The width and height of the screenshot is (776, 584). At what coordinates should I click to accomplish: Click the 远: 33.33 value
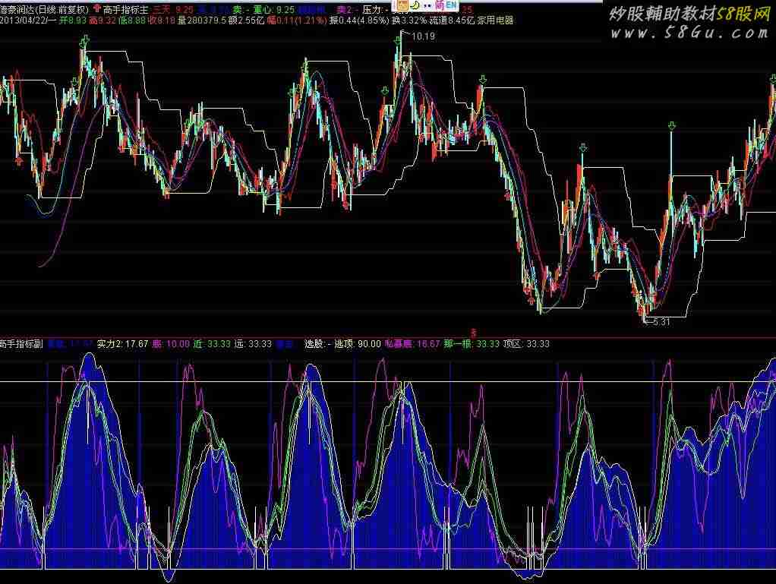click(253, 343)
